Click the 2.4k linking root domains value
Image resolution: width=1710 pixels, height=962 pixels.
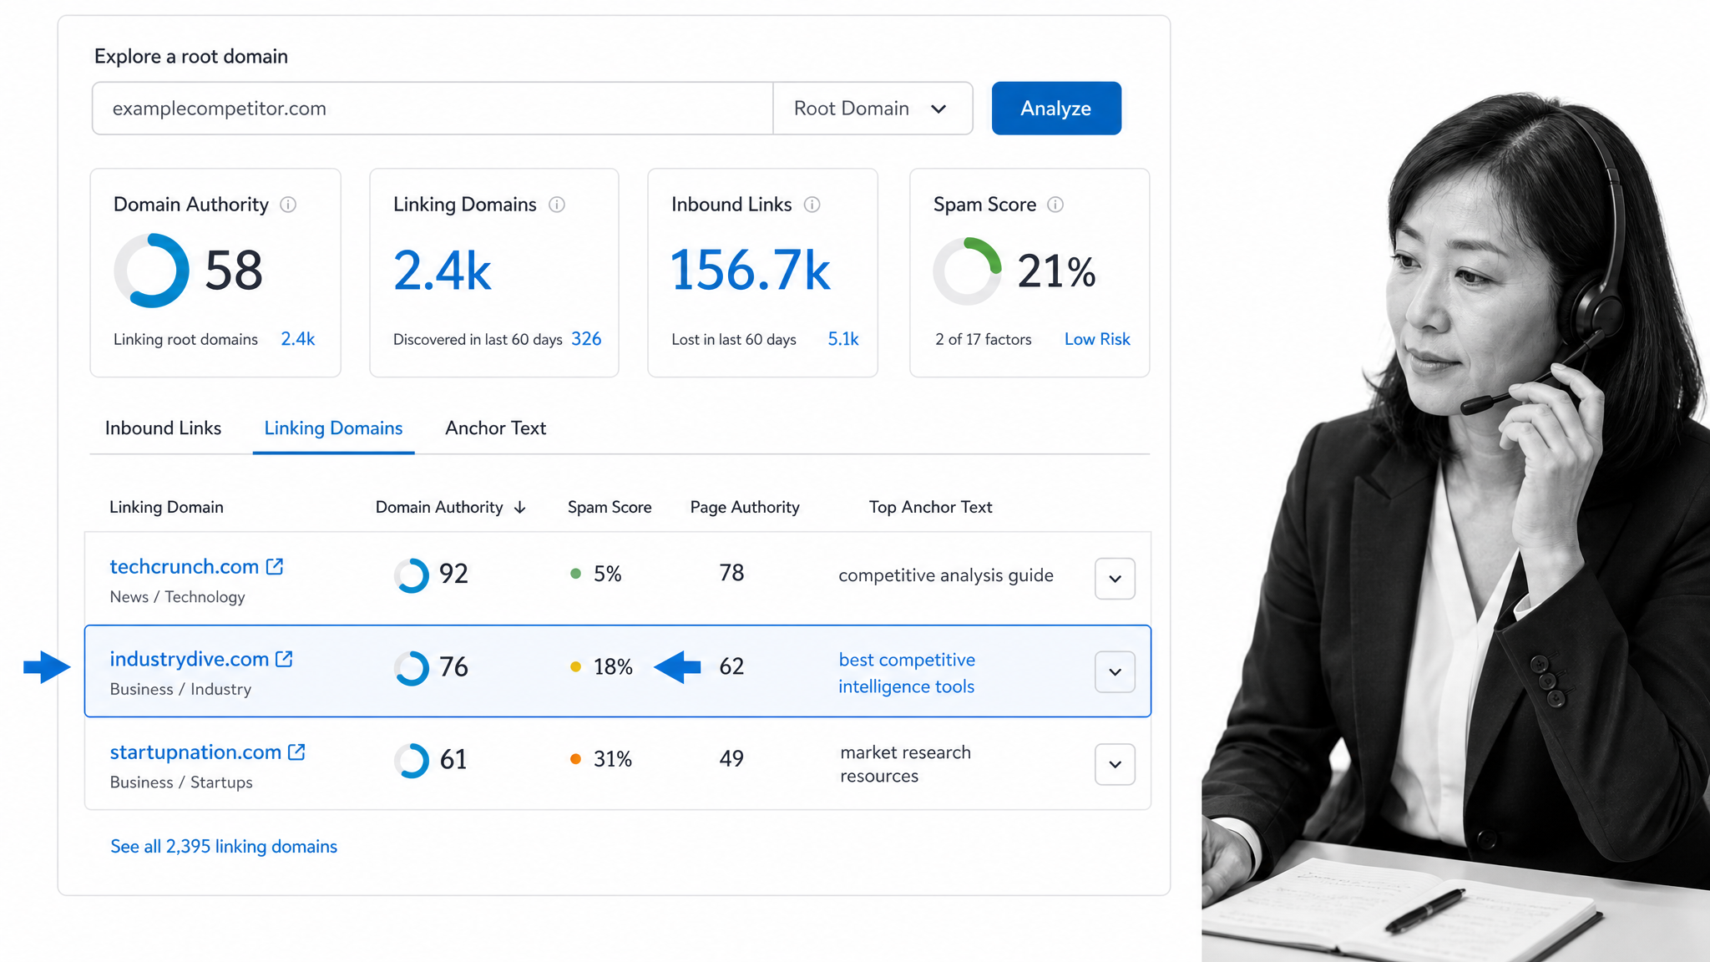[x=298, y=339]
